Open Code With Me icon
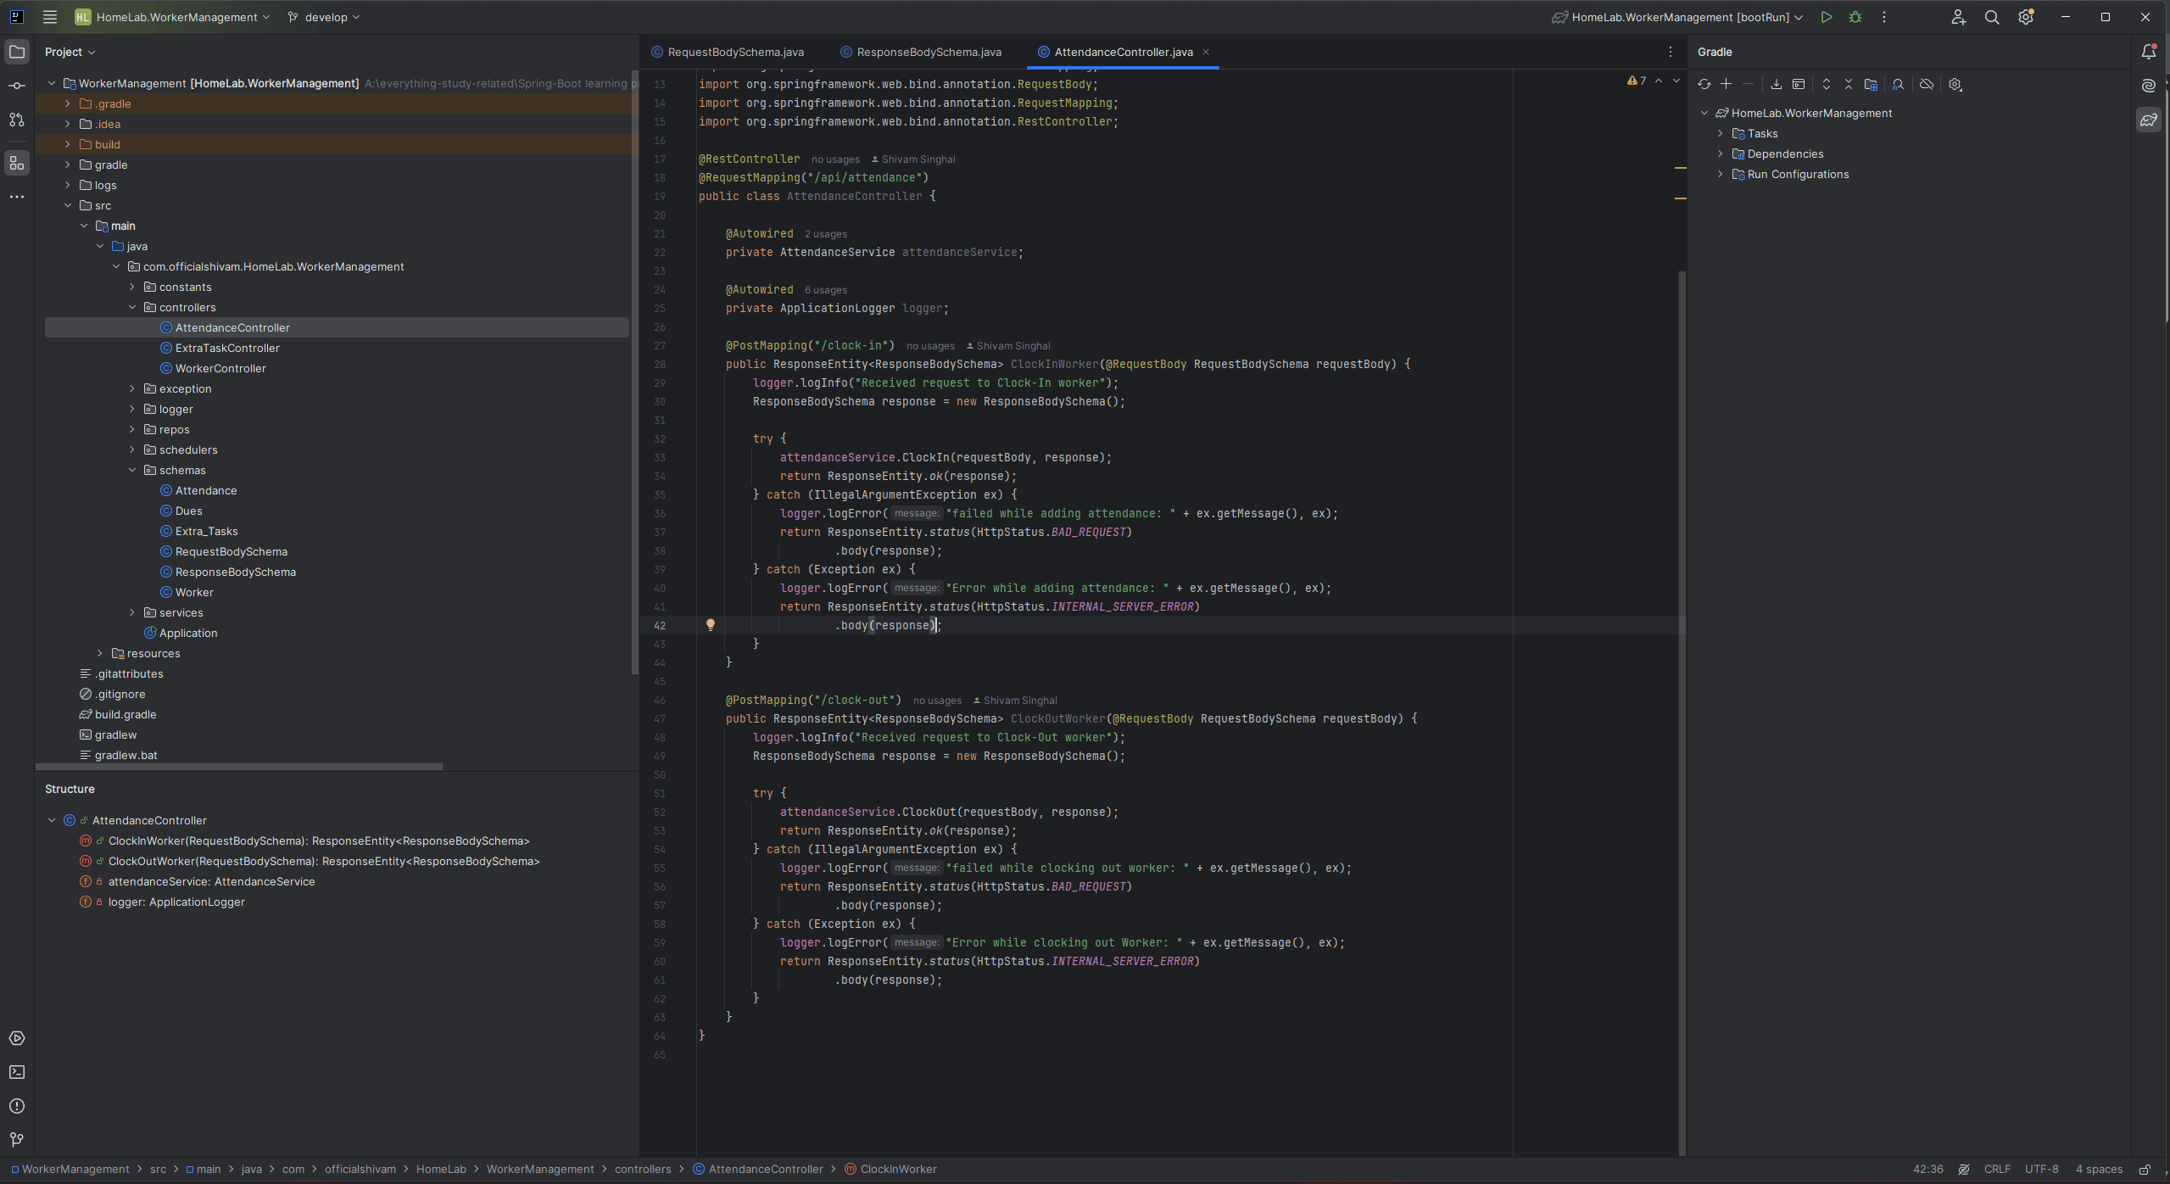2170x1184 pixels. pos(1958,17)
